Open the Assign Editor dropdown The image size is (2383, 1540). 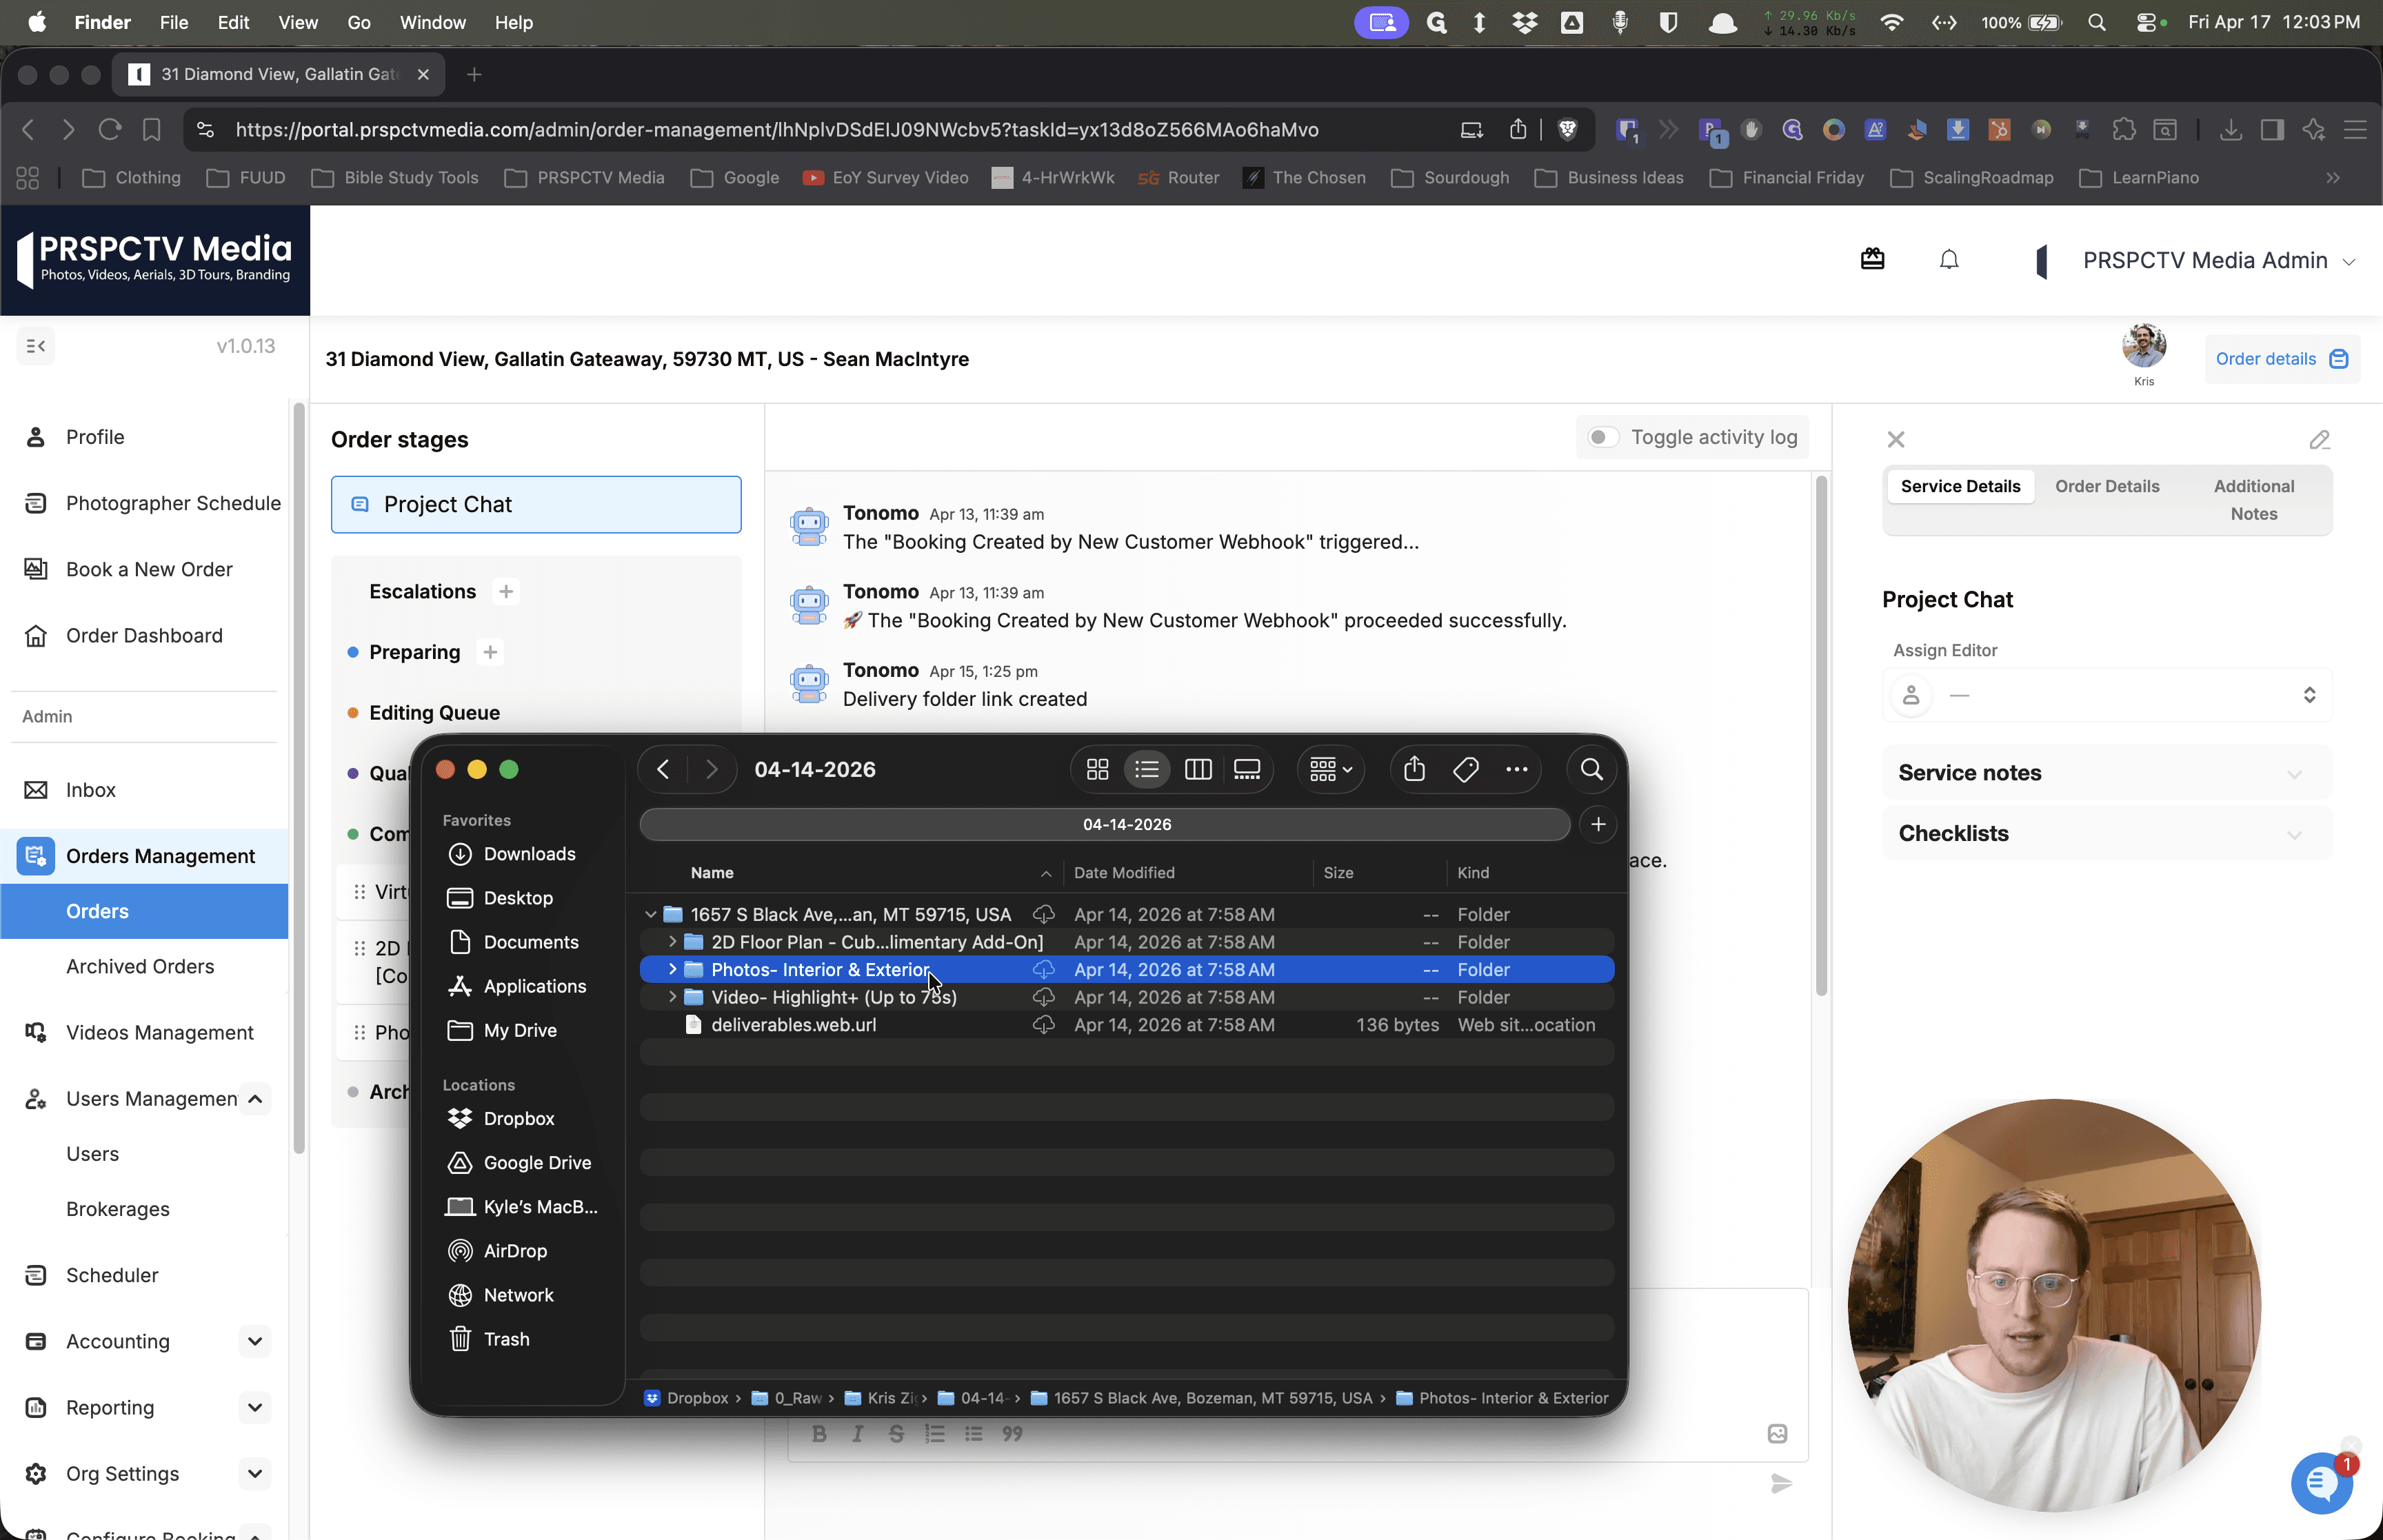point(2106,695)
